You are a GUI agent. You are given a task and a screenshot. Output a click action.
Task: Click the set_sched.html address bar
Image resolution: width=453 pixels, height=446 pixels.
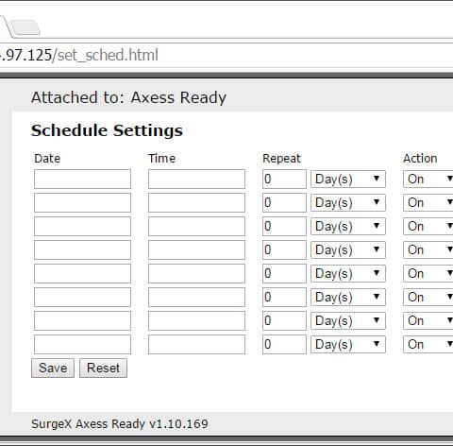[226, 55]
